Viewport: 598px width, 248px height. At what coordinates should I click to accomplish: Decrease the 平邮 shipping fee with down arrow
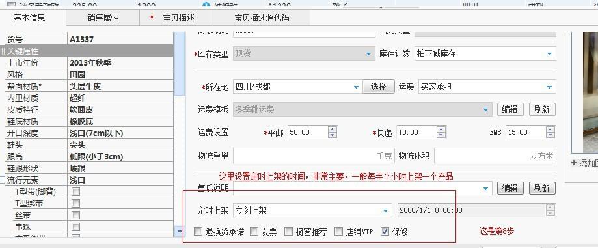tap(333, 135)
